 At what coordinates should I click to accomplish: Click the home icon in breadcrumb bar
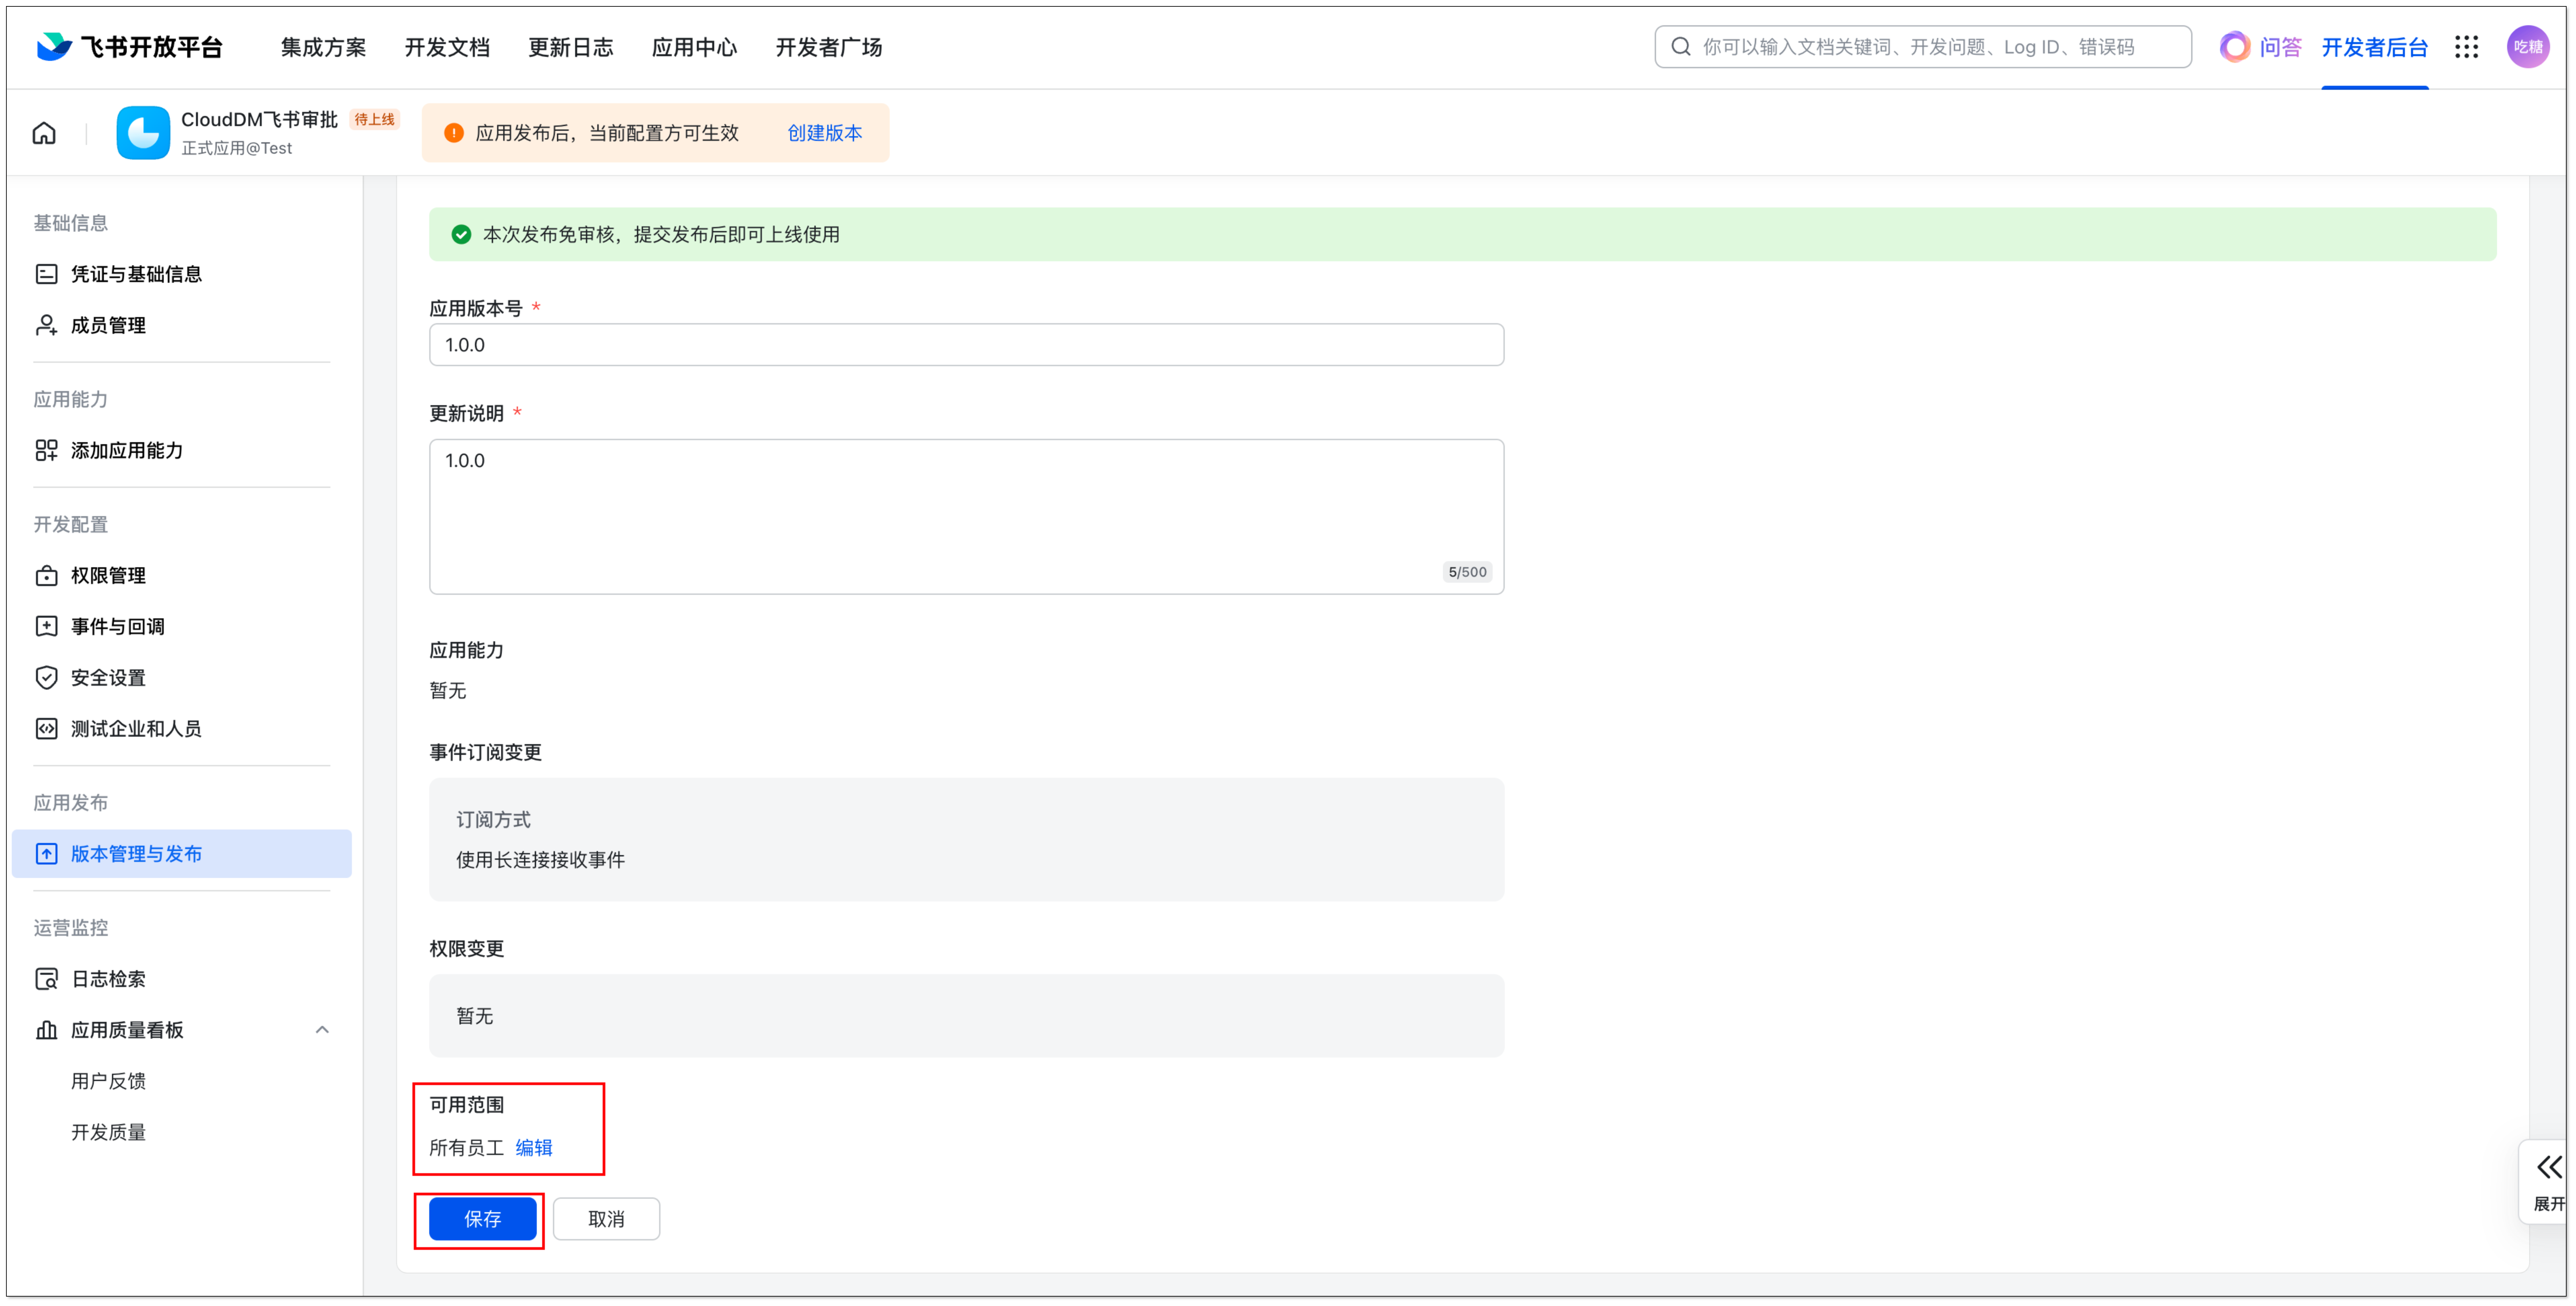point(44,133)
